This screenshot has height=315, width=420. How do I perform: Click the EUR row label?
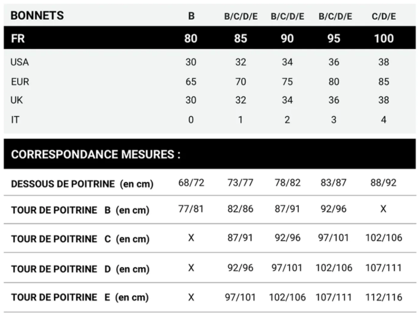[20, 82]
